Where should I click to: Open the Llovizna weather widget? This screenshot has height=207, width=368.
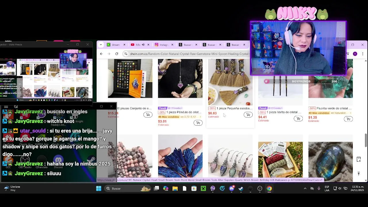click(x=11, y=189)
